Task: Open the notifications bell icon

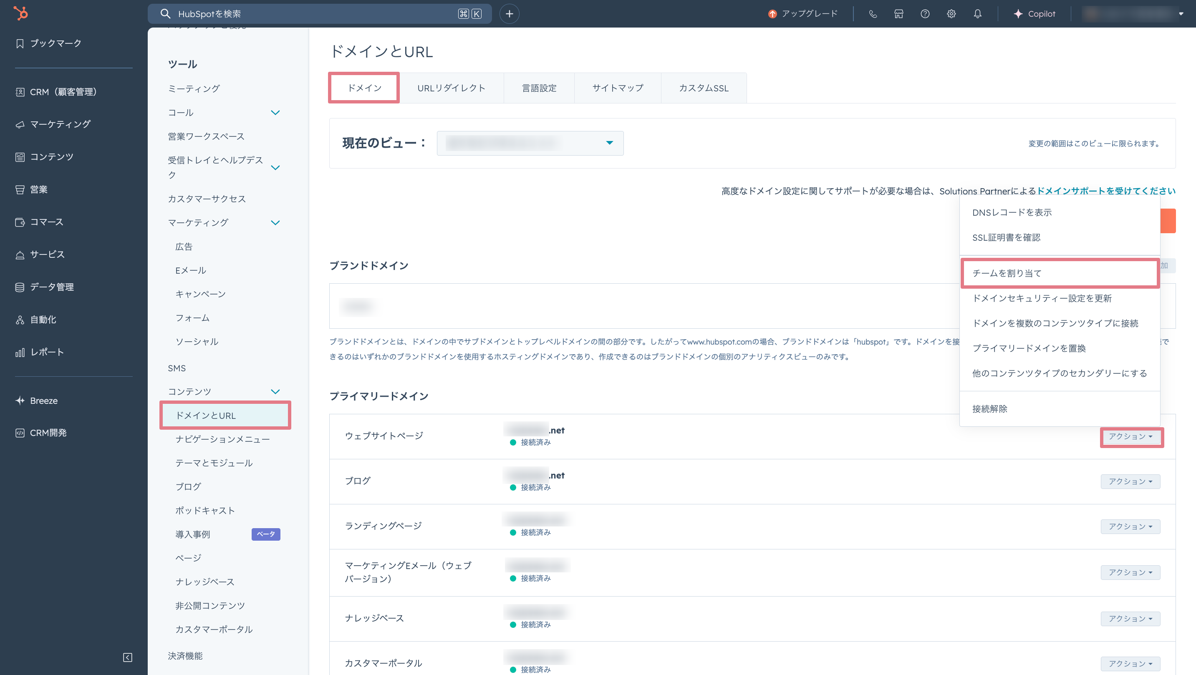Action: click(x=978, y=14)
